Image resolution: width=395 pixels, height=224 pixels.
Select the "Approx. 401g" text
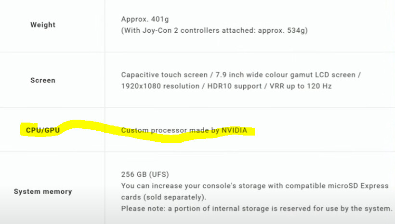(145, 20)
